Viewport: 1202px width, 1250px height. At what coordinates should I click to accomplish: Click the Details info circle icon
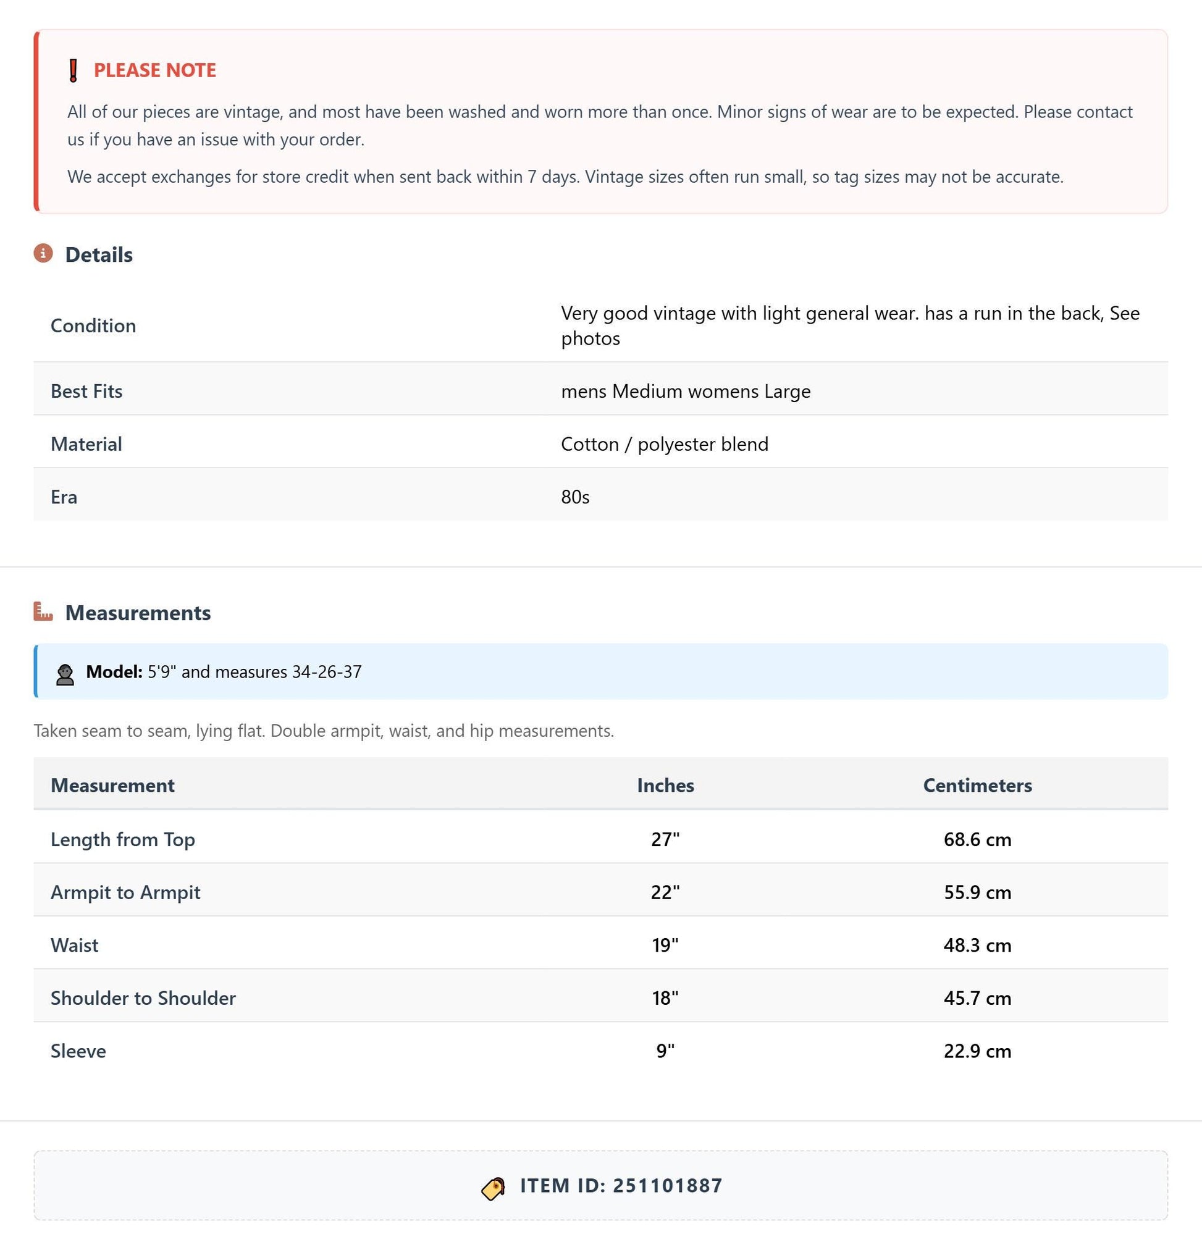click(x=43, y=253)
